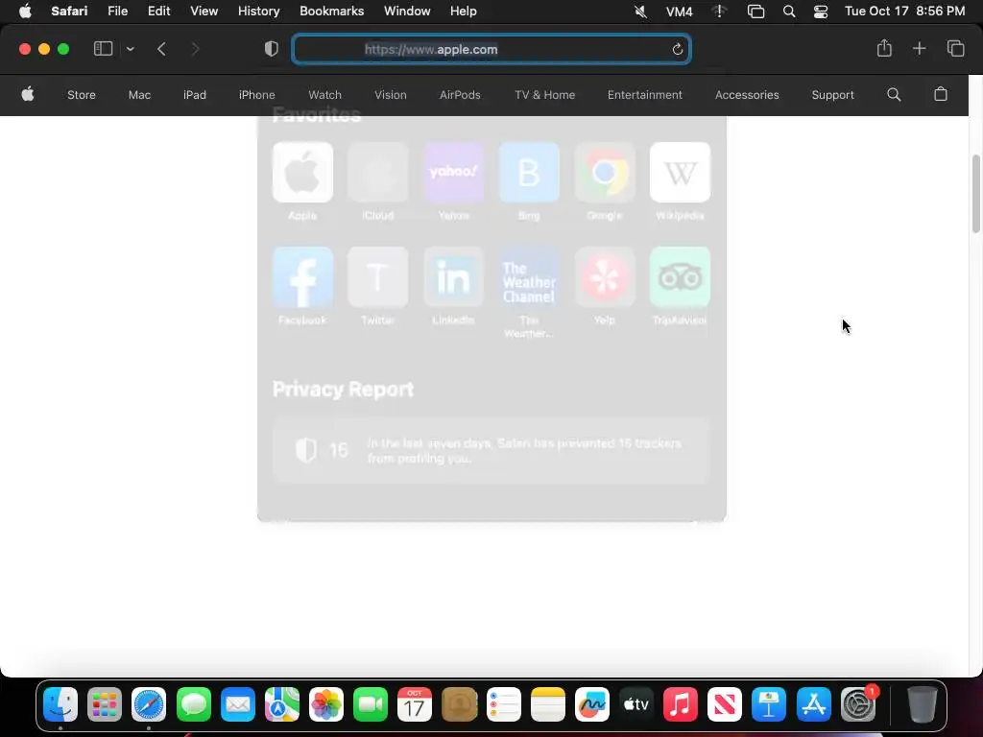The width and height of the screenshot is (983, 737).
Task: Click the muted sound icon in menu bar
Action: point(640,12)
